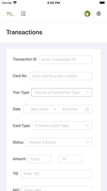Select the Start Date field
The height and width of the screenshot is (191, 107).
40,109
